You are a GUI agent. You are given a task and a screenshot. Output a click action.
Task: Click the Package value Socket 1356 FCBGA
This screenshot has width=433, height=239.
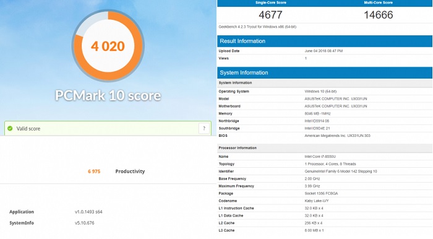point(321,193)
